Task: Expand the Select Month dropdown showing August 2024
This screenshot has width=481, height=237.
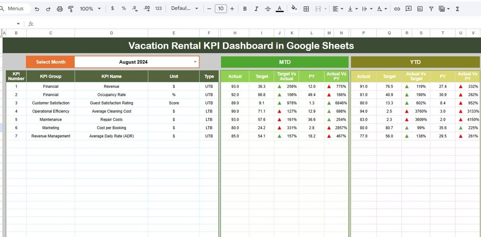Action: (x=195, y=62)
